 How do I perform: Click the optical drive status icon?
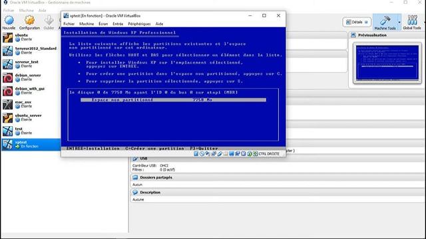click(202, 153)
